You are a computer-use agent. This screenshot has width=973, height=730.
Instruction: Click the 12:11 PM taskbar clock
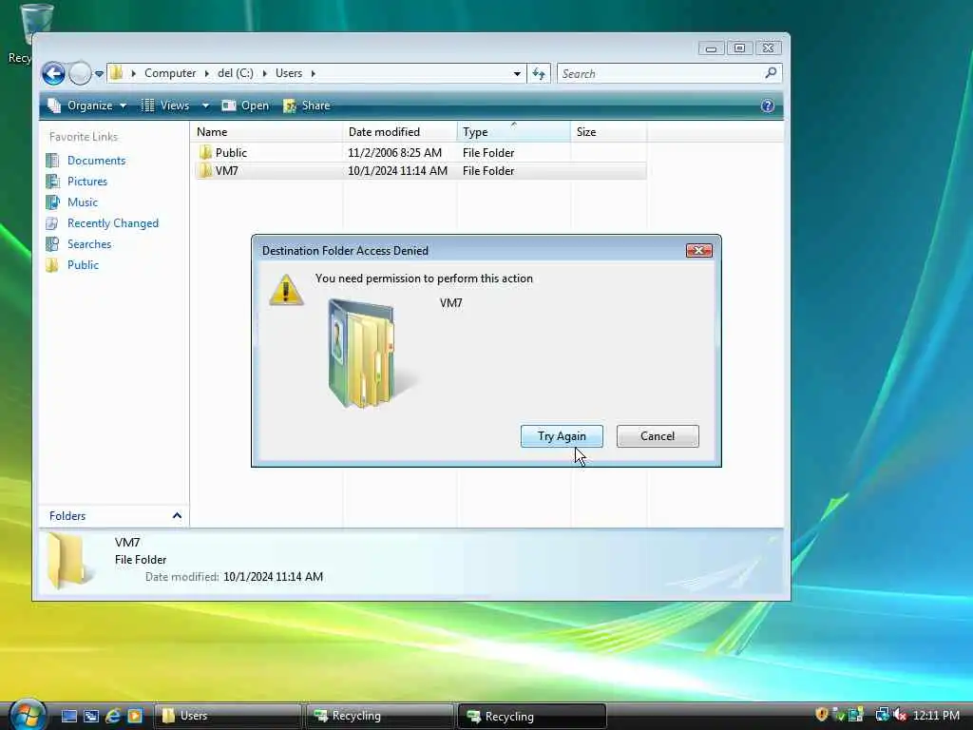coord(936,715)
